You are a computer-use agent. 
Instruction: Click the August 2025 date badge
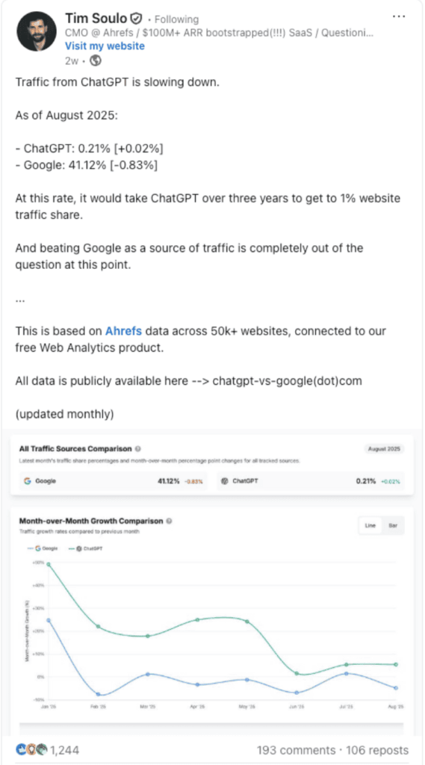tap(384, 449)
